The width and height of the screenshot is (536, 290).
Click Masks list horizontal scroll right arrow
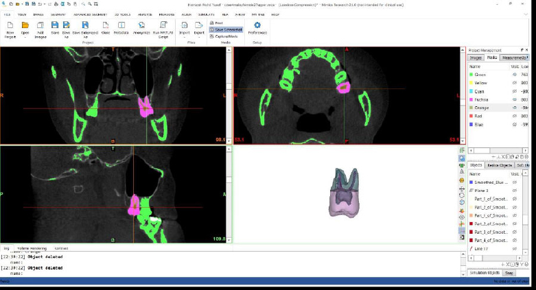point(526,150)
